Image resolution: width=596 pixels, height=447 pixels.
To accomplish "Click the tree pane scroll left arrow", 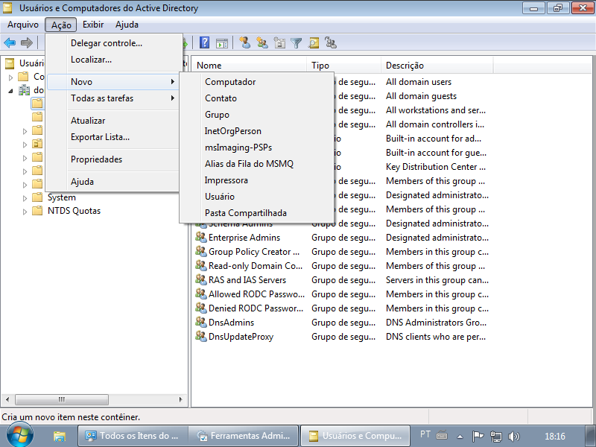I will coord(7,399).
